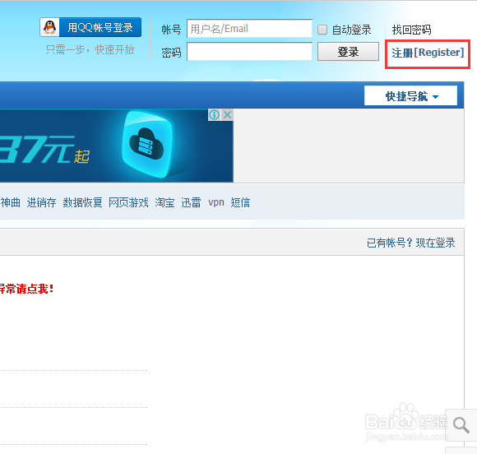Open the 找回密码 link

point(411,30)
